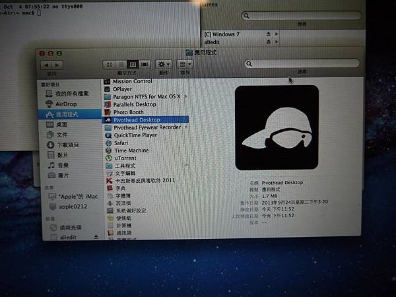This screenshot has width=396, height=297.
Task: Click the OPlayer app icon
Action: 107,89
